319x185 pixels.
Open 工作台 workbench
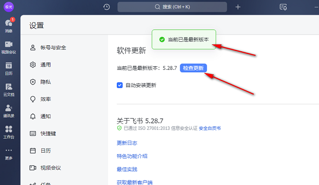[9, 132]
